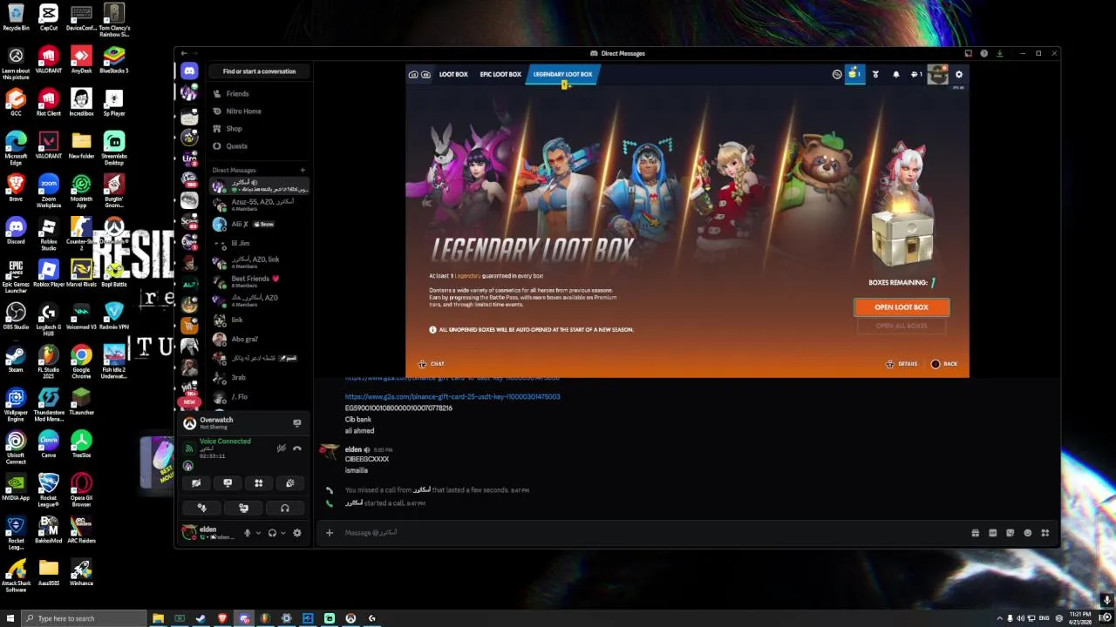Open the Abo gra7 direct message
The width and height of the screenshot is (1116, 627).
pos(260,339)
